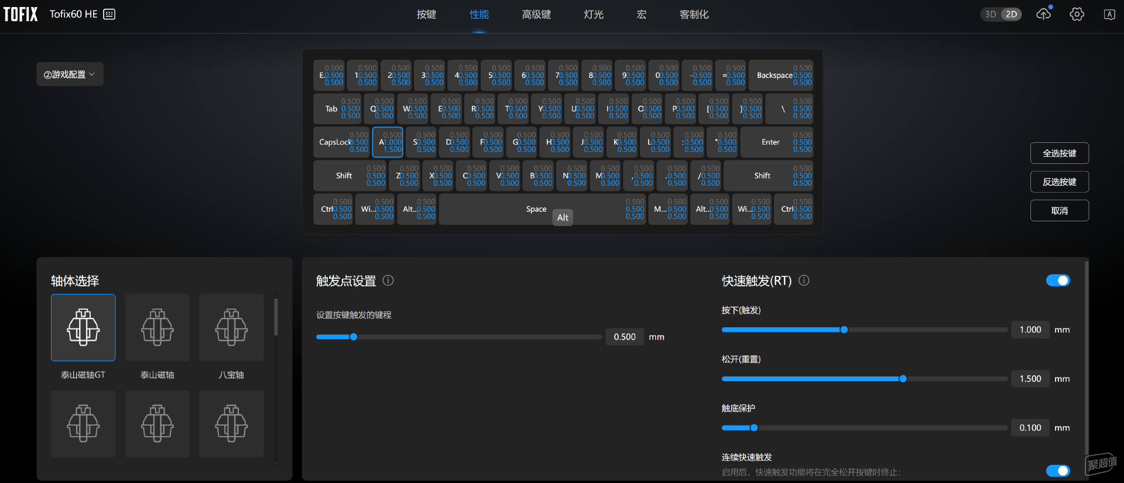Expand the 游戏配置 profile dropdown

[70, 74]
